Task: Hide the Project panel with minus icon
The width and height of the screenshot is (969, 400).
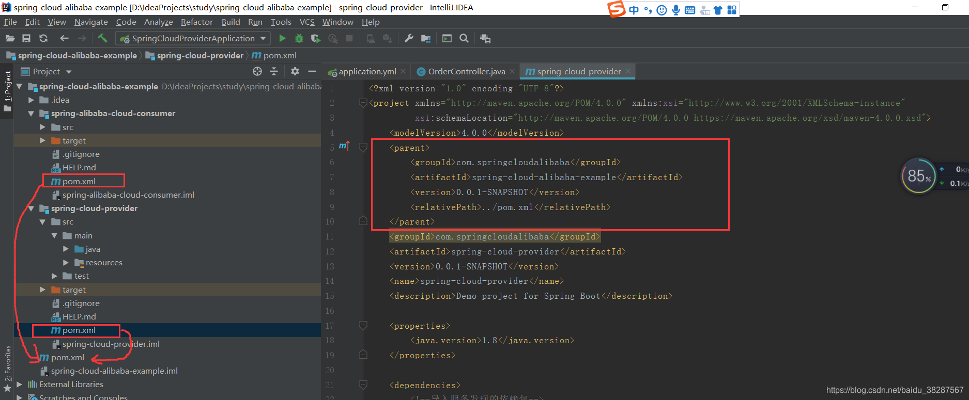Action: click(312, 71)
